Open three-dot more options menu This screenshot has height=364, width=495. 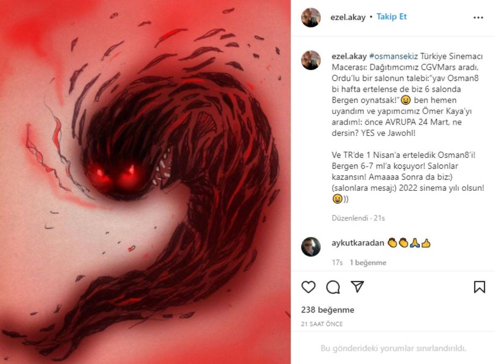click(478, 18)
